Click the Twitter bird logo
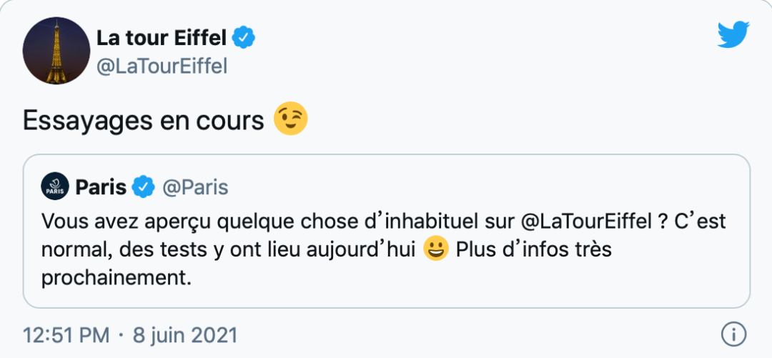 pos(733,35)
